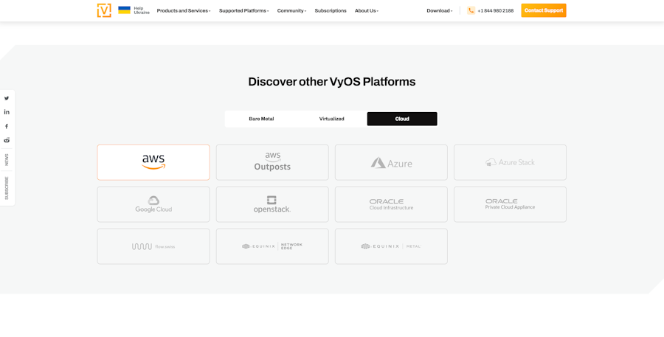
Task: Select the Google Cloud card
Action: tap(153, 204)
